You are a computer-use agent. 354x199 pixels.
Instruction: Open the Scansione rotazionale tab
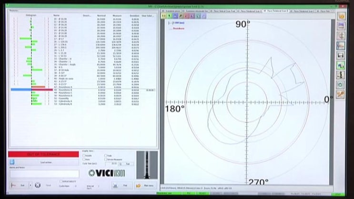tap(195, 11)
